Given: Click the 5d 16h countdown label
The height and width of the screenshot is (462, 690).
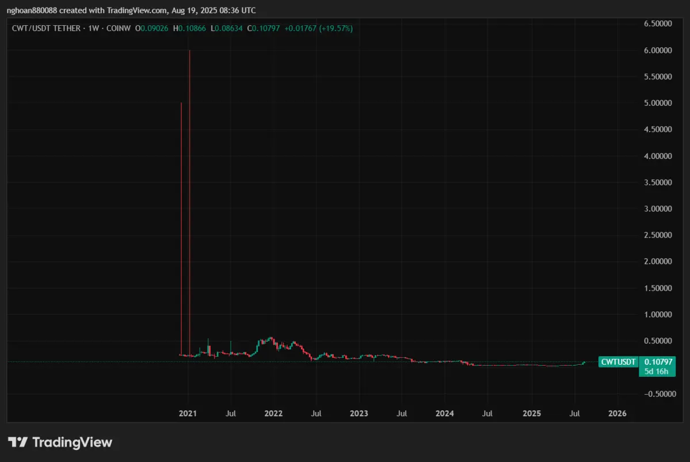Looking at the screenshot, I should point(657,372).
